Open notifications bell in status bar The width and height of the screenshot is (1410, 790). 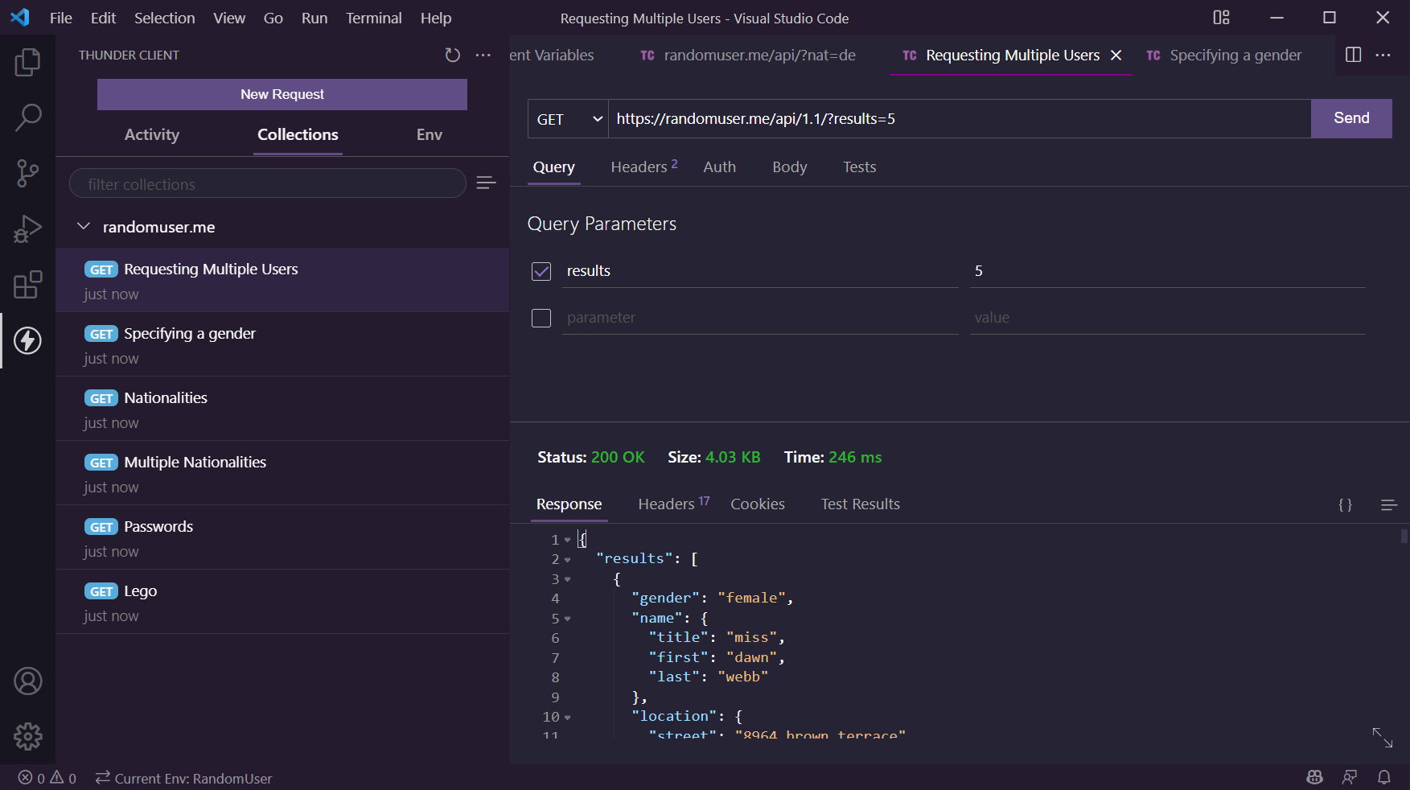1383,777
